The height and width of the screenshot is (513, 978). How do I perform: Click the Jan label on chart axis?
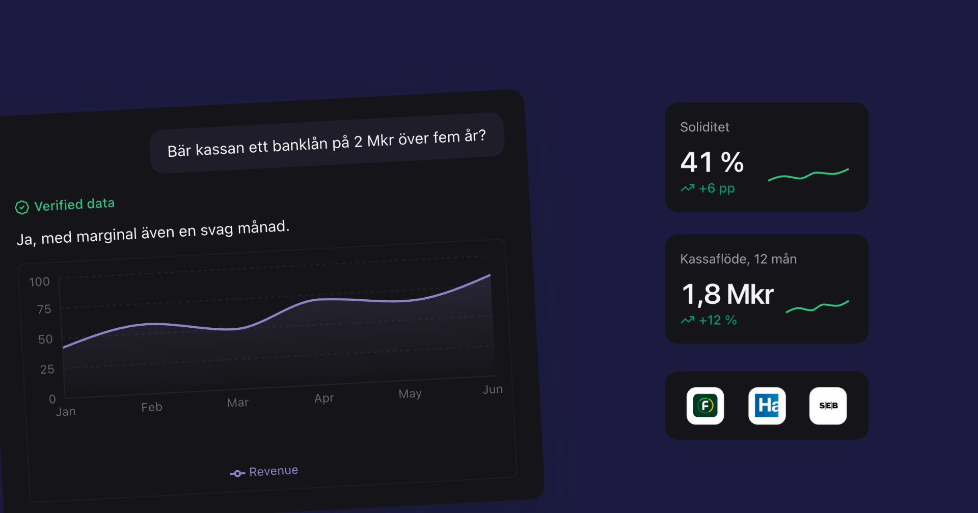pyautogui.click(x=66, y=411)
